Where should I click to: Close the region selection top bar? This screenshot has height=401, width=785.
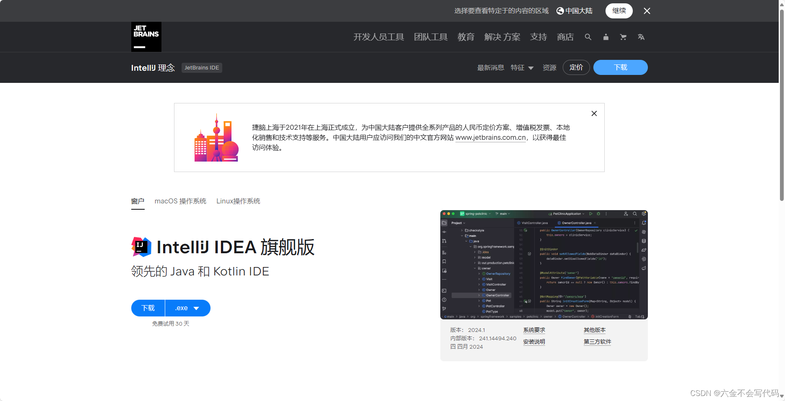647,11
